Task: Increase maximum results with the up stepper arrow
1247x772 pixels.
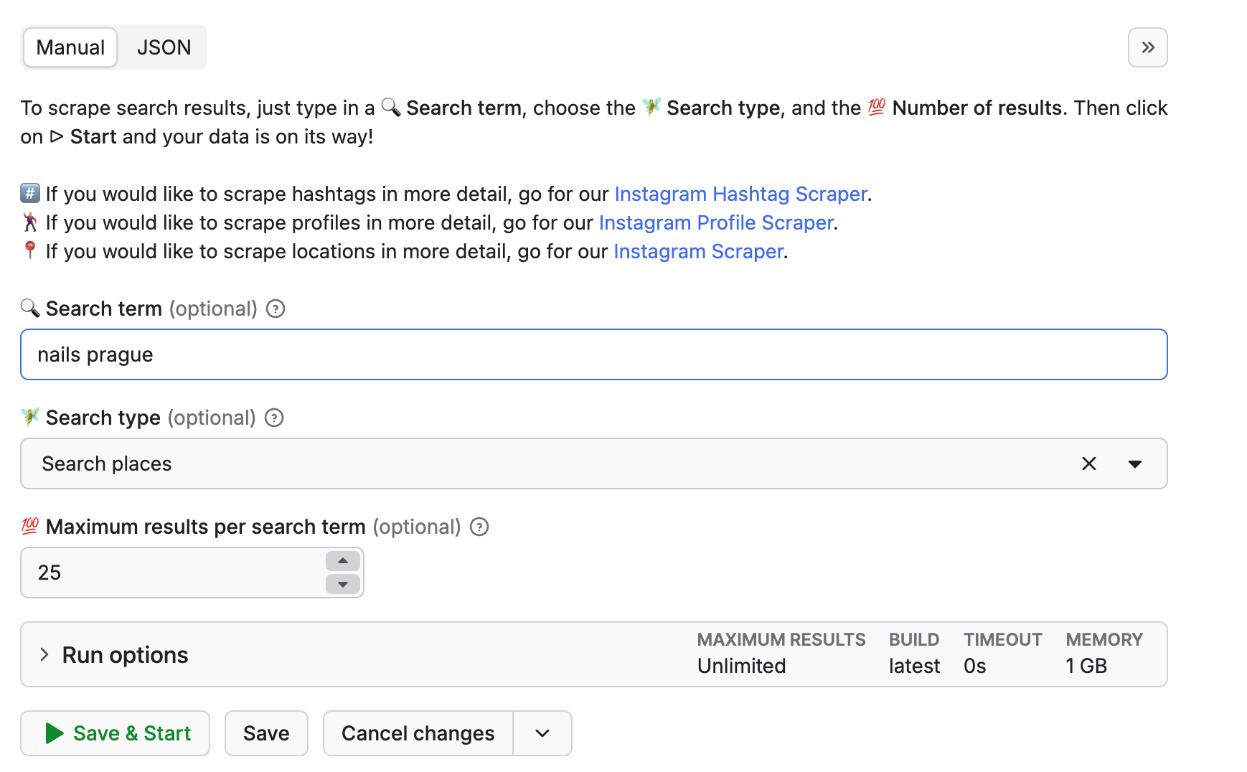Action: coord(343,561)
